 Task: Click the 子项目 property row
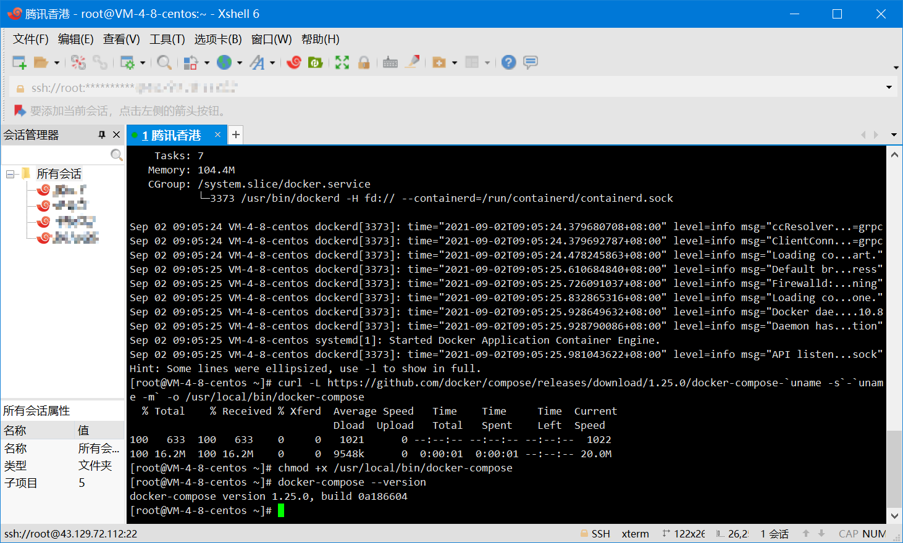click(62, 483)
